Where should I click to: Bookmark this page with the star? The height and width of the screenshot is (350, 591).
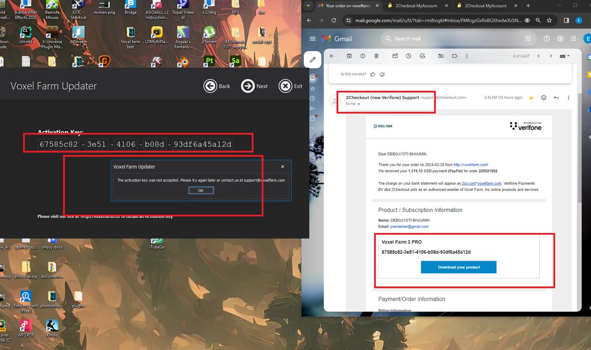pos(549,20)
